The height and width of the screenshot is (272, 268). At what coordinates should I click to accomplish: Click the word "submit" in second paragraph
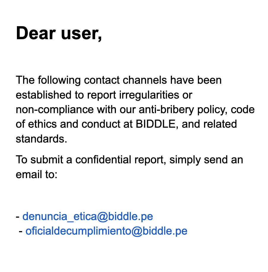(x=47, y=159)
